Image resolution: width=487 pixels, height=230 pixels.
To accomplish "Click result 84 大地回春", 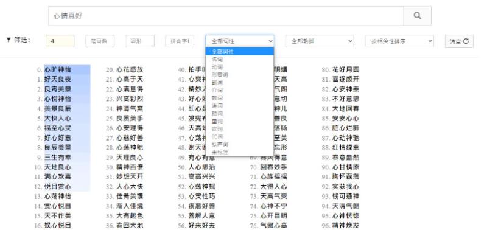I will coord(346,109).
